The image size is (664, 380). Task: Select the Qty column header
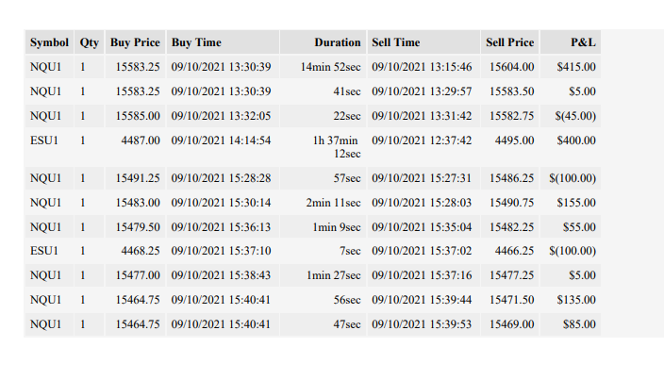click(90, 42)
